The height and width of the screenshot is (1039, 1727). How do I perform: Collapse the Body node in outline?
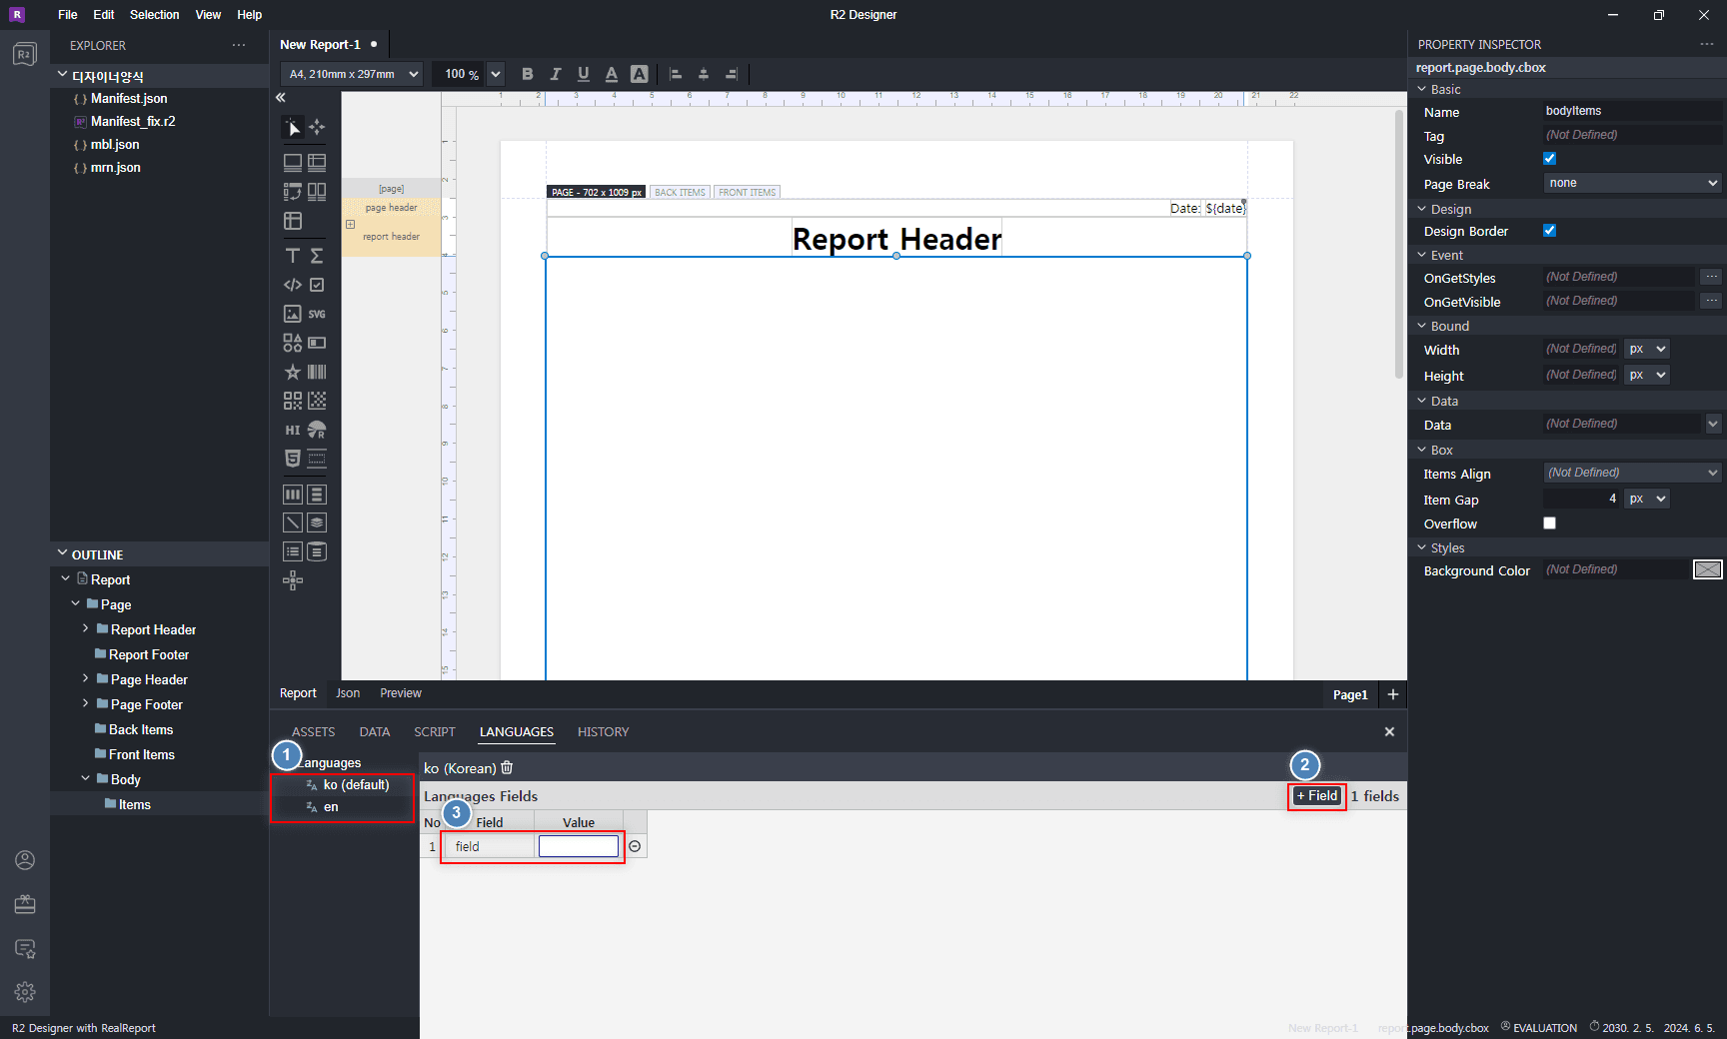click(x=85, y=779)
